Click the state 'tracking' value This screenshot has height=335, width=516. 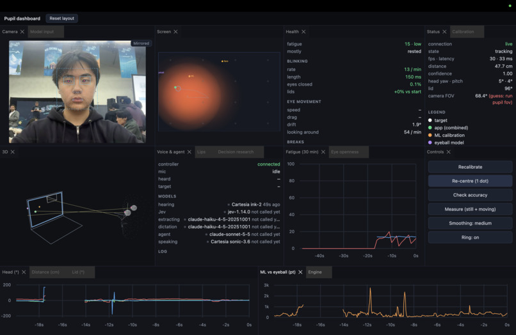503,51
